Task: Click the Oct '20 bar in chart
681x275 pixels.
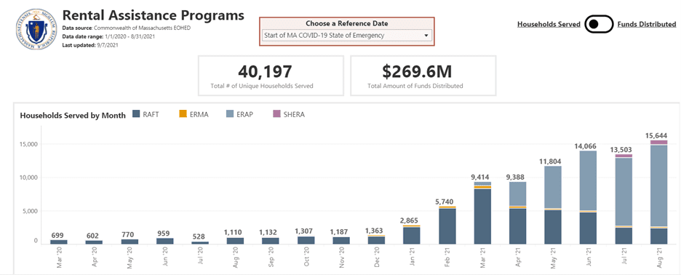Action: point(306,240)
